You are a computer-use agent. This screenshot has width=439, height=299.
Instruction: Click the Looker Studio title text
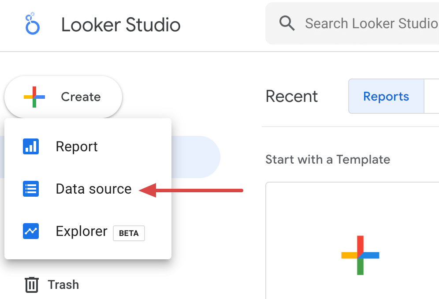click(121, 25)
